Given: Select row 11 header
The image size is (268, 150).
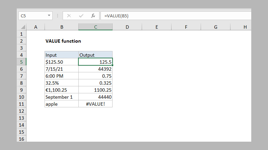Looking at the screenshot, I should coord(21,104).
